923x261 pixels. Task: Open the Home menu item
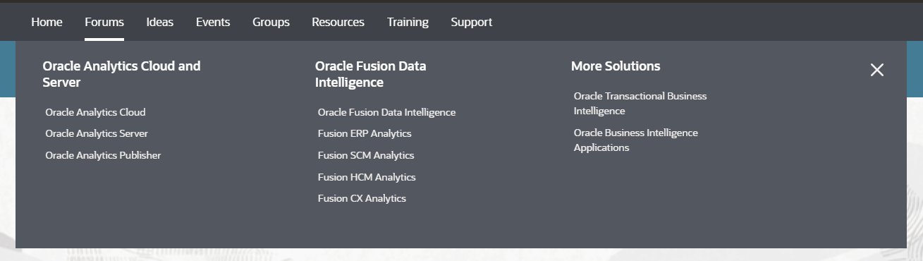pos(47,22)
